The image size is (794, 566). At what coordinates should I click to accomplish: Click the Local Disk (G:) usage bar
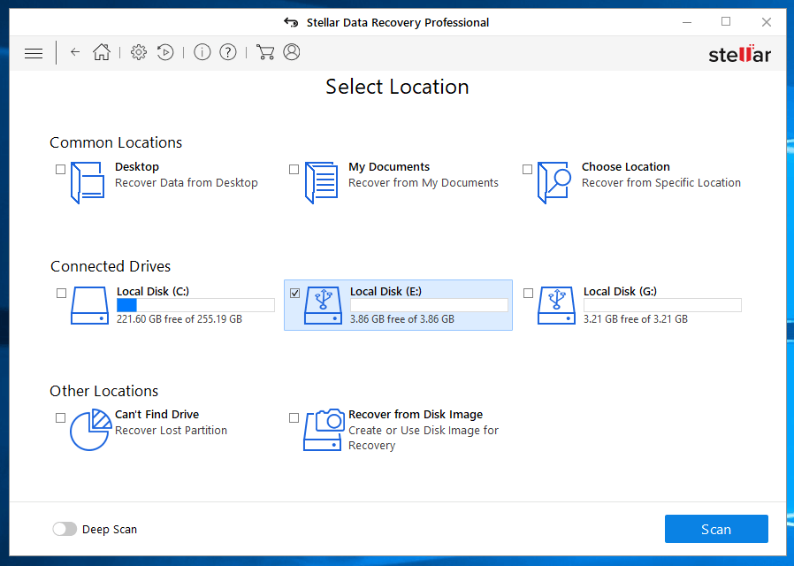[x=662, y=305]
